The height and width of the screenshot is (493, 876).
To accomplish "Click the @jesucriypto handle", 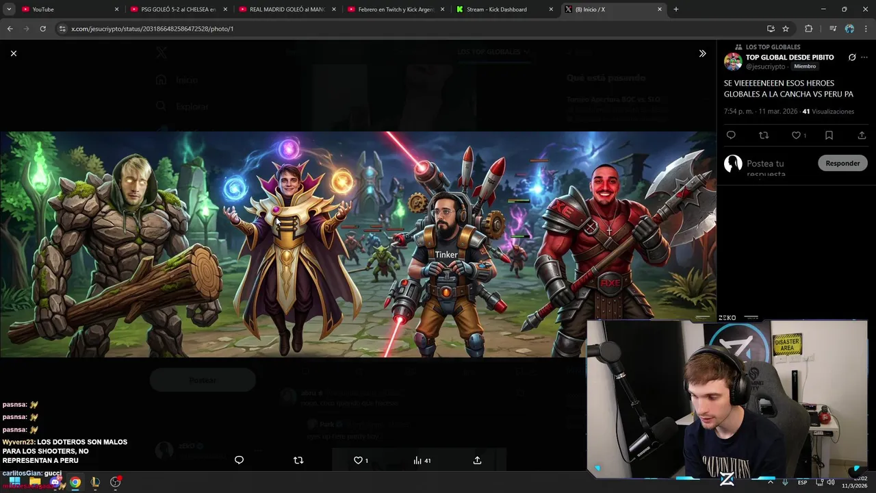I will 766,66.
